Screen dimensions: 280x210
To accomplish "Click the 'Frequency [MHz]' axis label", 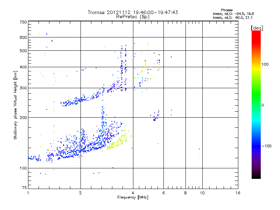I will [x=133, y=197].
